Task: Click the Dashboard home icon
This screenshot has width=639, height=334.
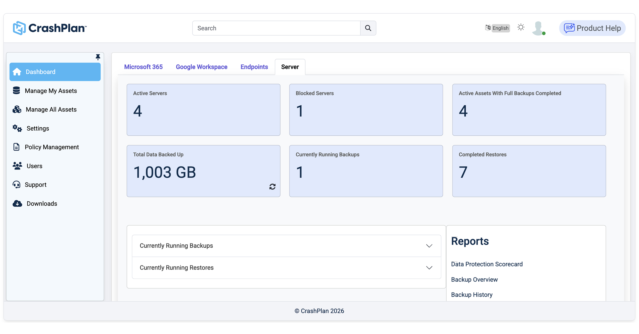Action: point(17,72)
